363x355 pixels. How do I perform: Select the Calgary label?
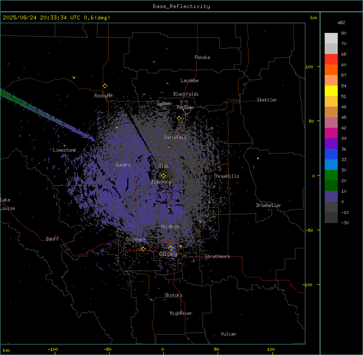[x=168, y=254]
